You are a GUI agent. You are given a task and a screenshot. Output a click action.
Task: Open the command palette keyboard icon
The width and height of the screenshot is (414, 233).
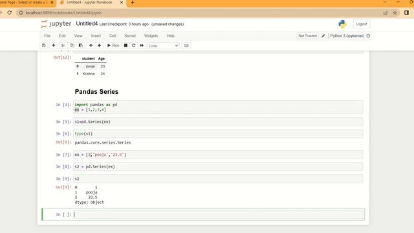point(186,45)
